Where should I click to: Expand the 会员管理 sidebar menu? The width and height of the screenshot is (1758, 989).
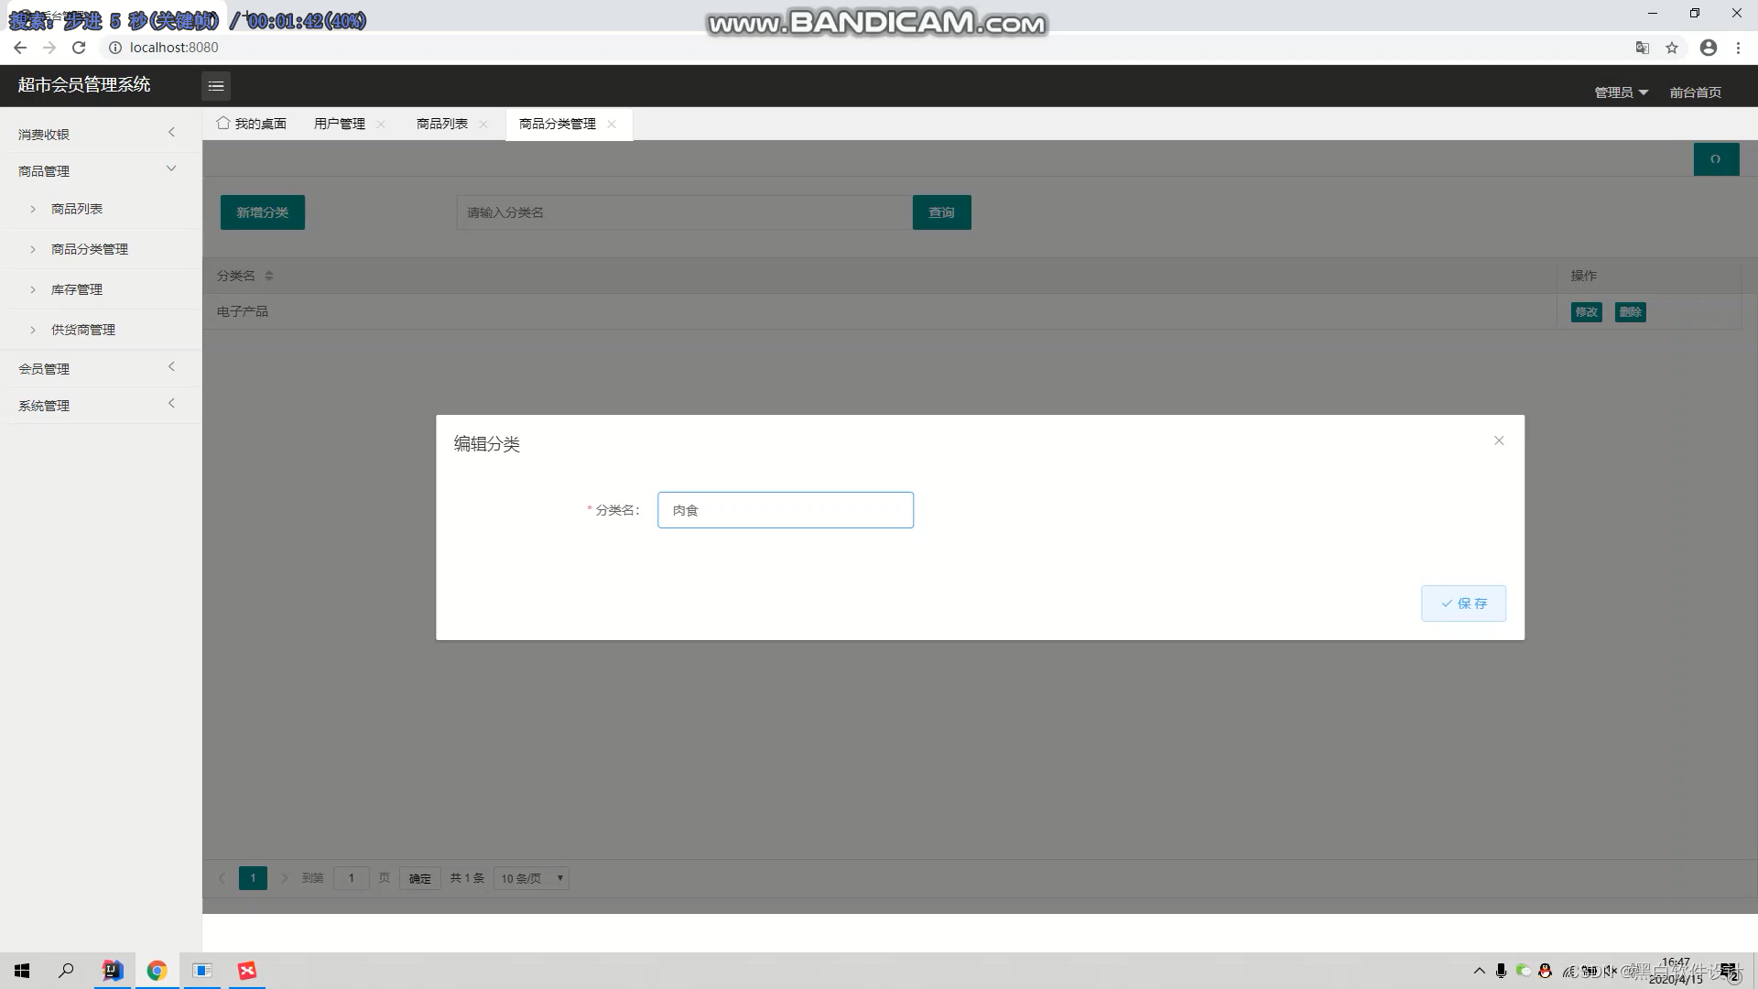101,368
